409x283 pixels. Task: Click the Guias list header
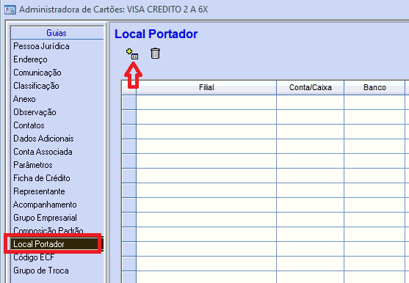[x=57, y=33]
